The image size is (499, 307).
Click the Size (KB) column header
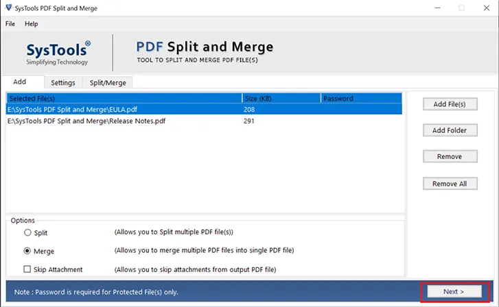[281, 98]
